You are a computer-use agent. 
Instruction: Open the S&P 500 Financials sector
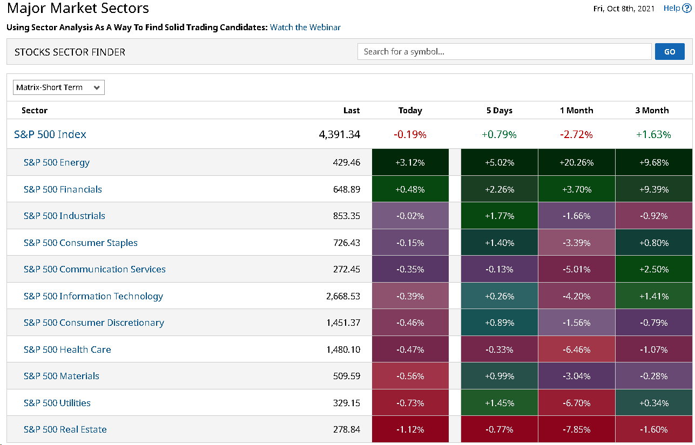pos(63,189)
